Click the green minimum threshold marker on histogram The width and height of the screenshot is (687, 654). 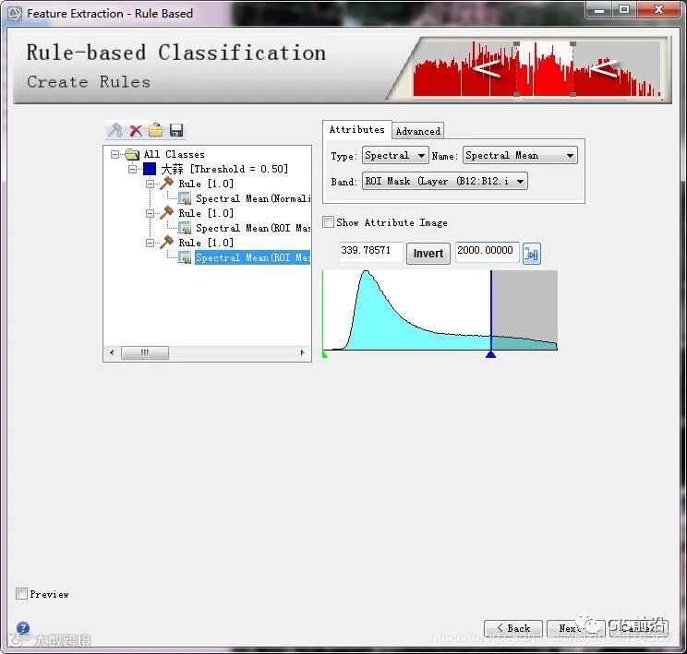pos(325,354)
